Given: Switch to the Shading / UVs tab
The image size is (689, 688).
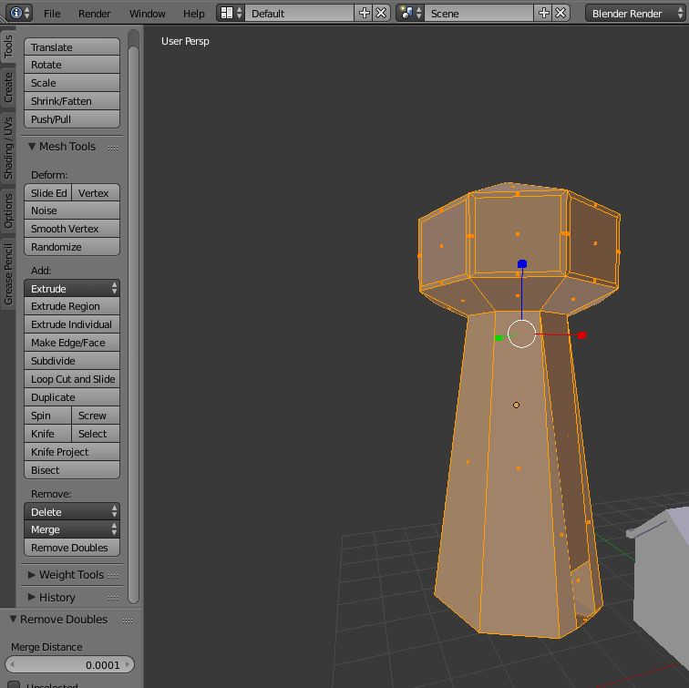Looking at the screenshot, I should pos(8,148).
